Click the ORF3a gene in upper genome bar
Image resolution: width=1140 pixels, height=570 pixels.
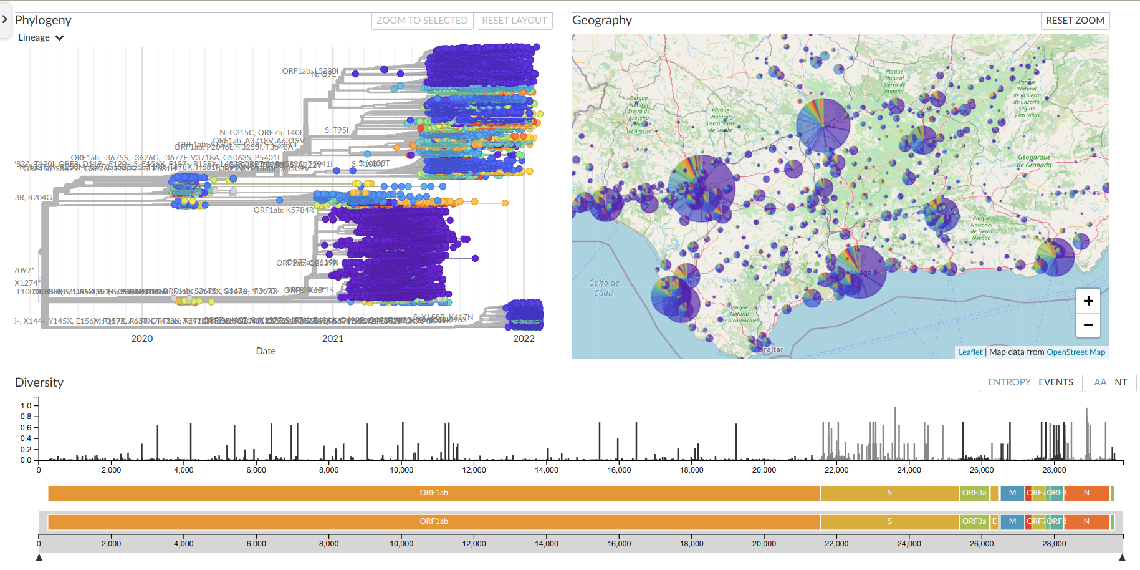pyautogui.click(x=974, y=493)
